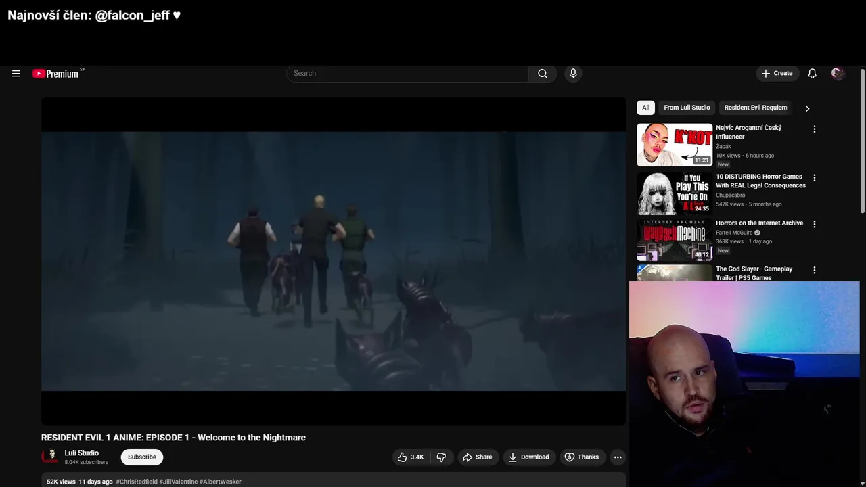Open notifications bell
This screenshot has height=487, width=866.
pos(812,74)
